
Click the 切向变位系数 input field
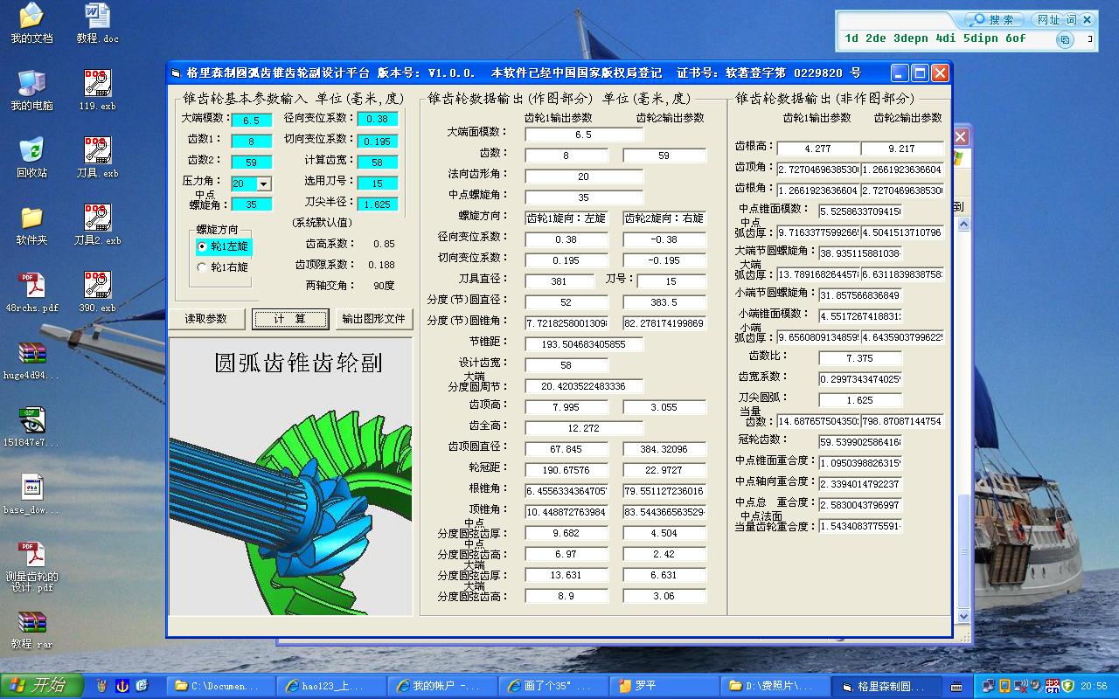click(378, 141)
